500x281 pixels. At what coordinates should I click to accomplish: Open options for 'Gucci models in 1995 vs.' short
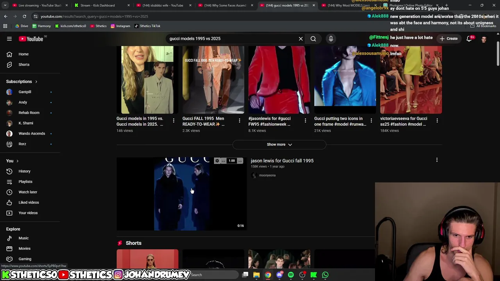[x=173, y=121]
